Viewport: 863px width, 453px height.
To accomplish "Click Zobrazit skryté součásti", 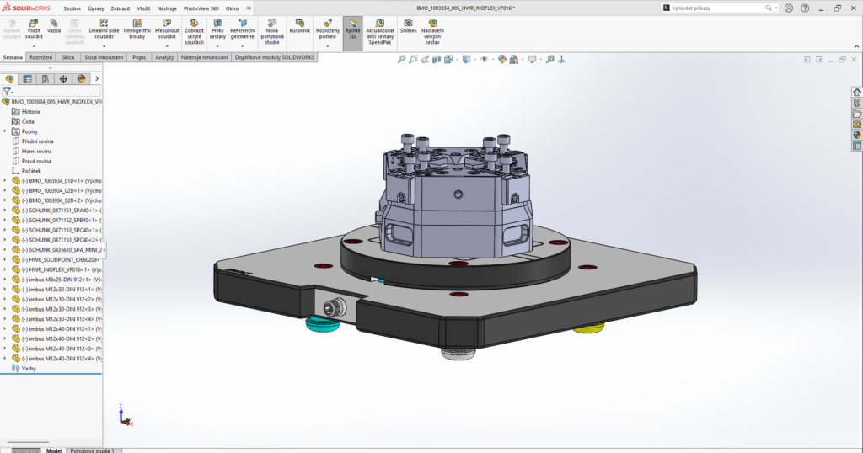I will (x=194, y=32).
